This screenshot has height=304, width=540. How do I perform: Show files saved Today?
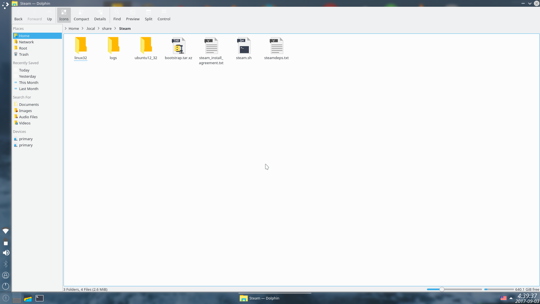click(37, 70)
